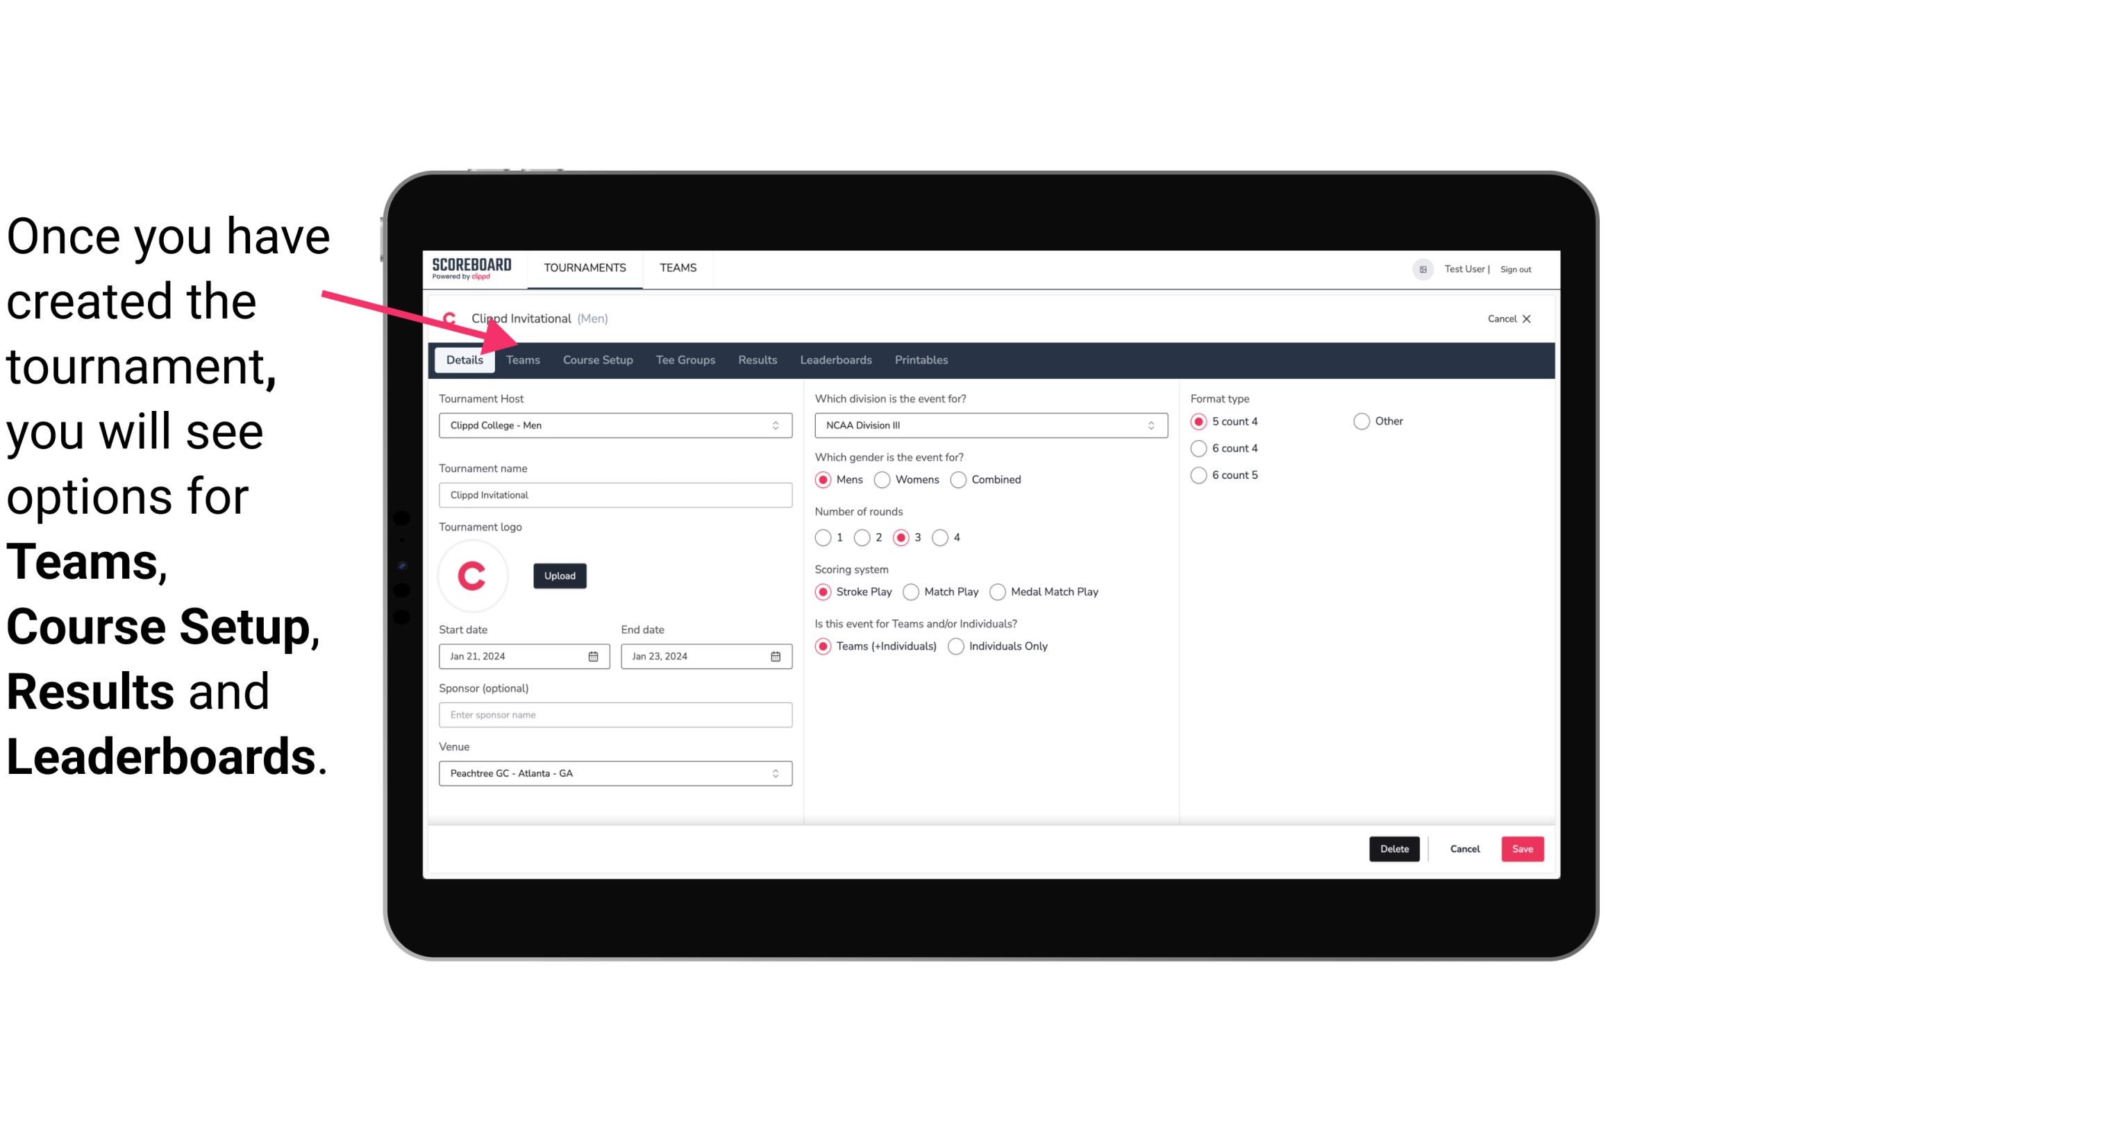Click the end date calendar icon
2101x1130 pixels.
pos(775,655)
